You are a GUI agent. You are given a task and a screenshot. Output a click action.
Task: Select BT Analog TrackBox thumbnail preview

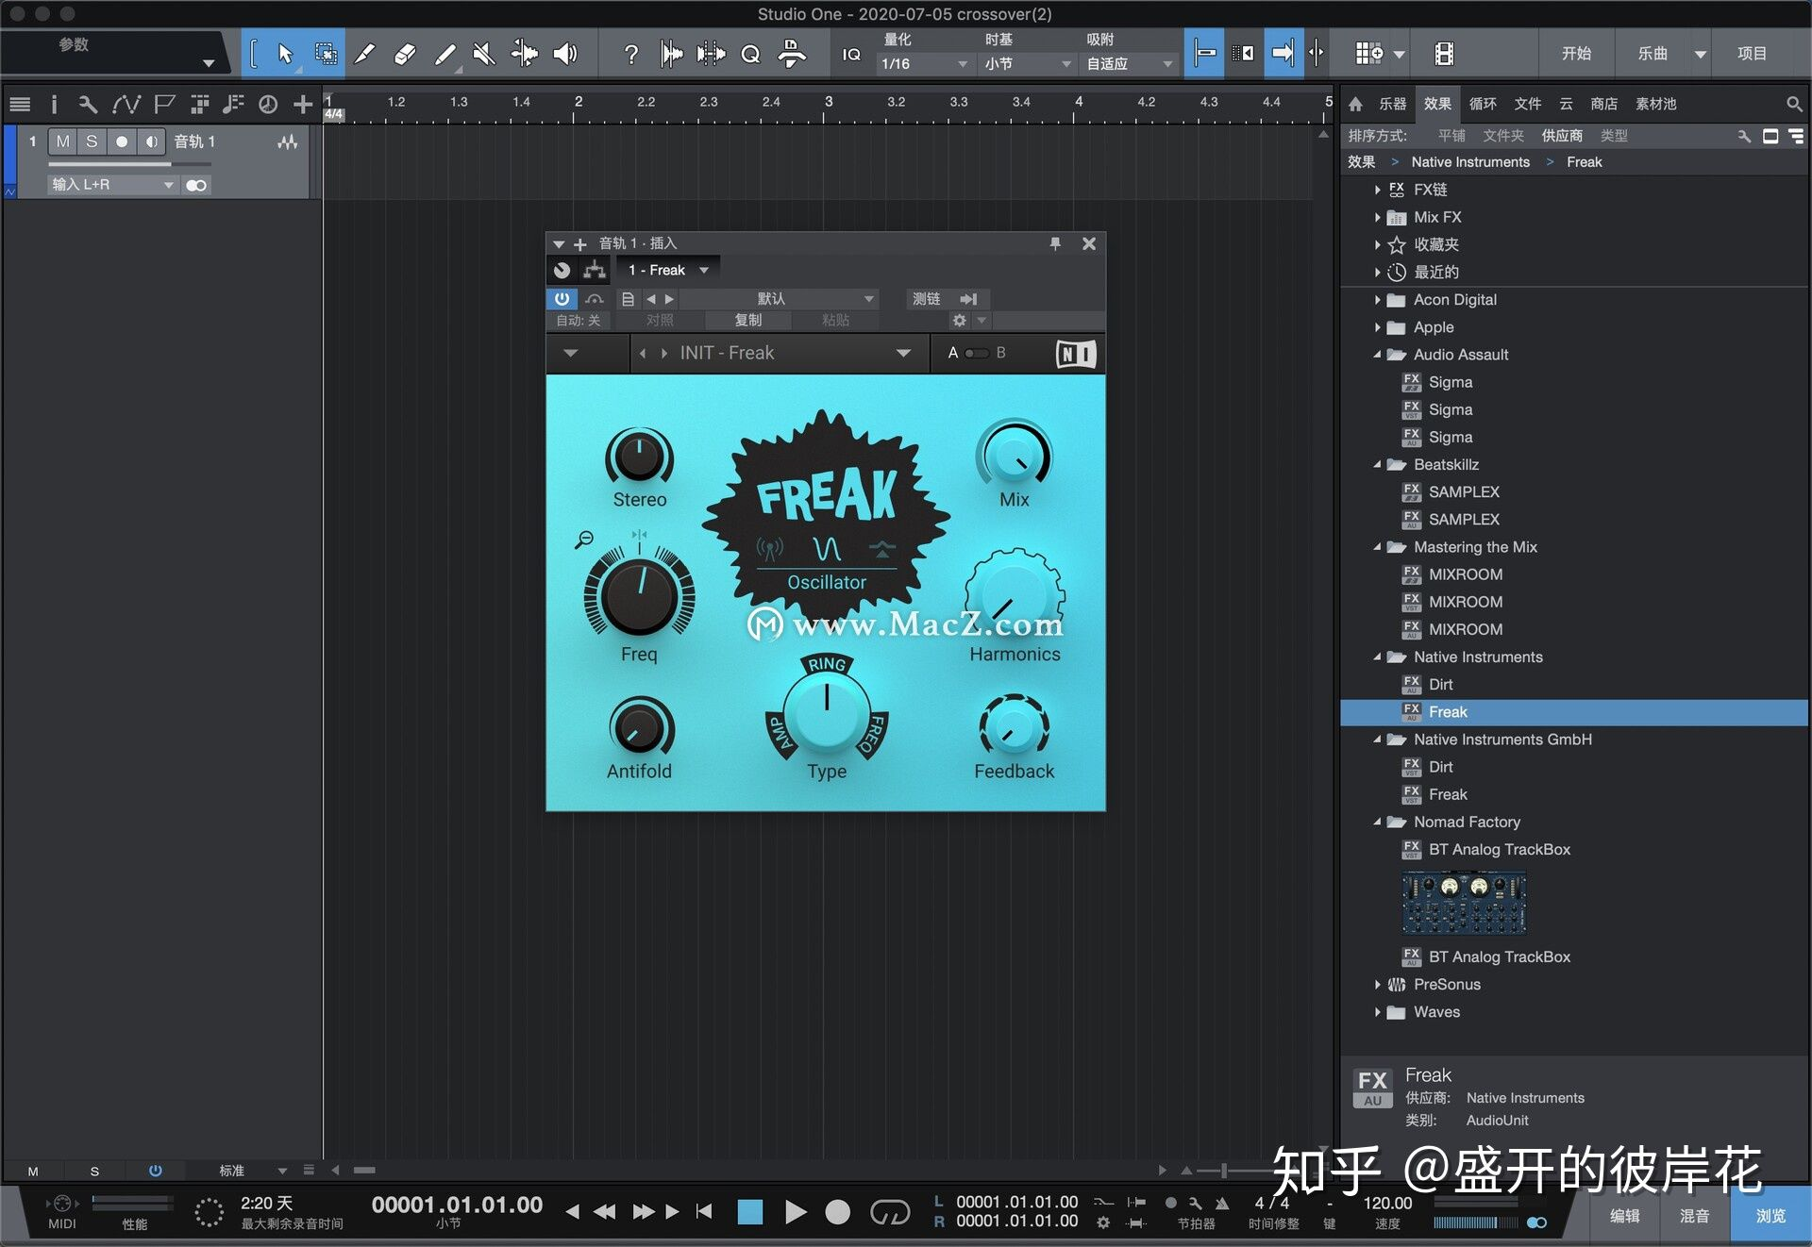pyautogui.click(x=1464, y=903)
